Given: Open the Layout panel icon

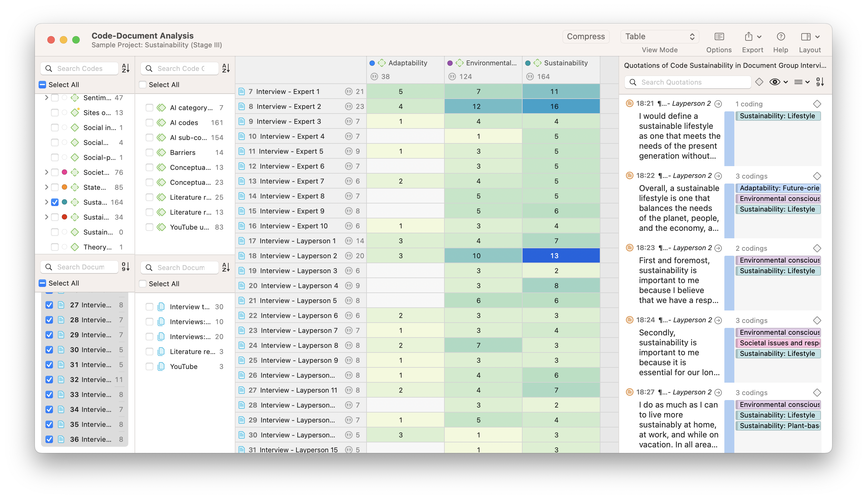Looking at the screenshot, I should tap(806, 37).
